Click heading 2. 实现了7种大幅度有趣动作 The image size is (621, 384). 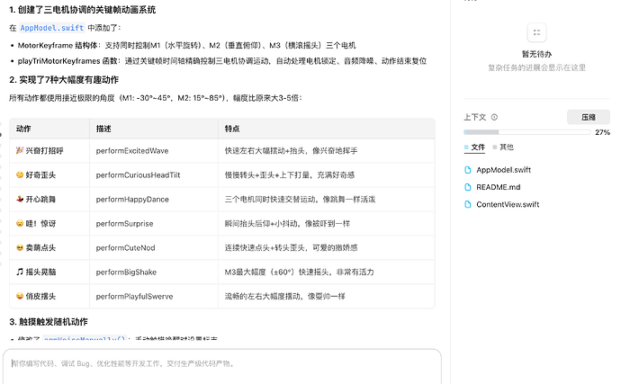(x=64, y=80)
